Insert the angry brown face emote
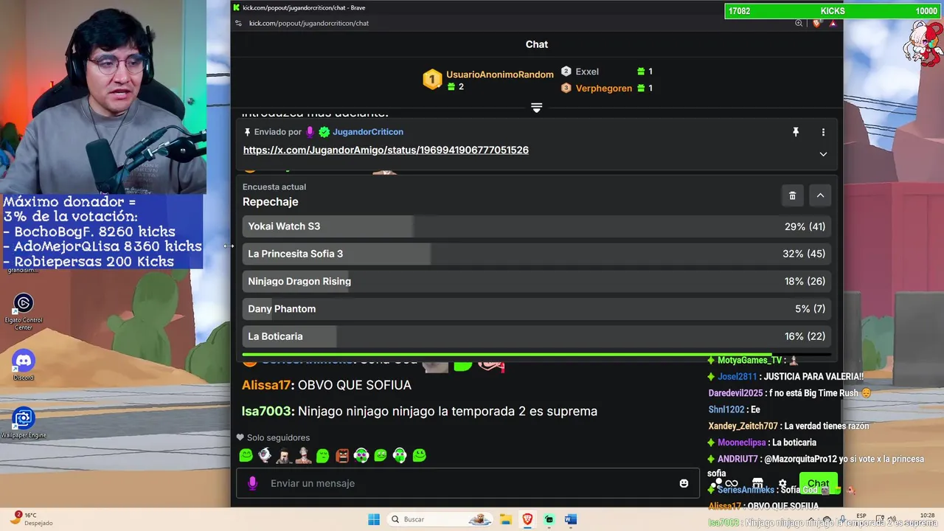The height and width of the screenshot is (531, 944). click(342, 455)
